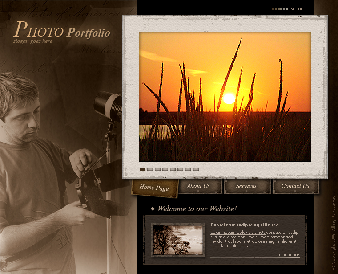Open the Contact Us page
Screen dimensions: 338x274
tap(296, 186)
